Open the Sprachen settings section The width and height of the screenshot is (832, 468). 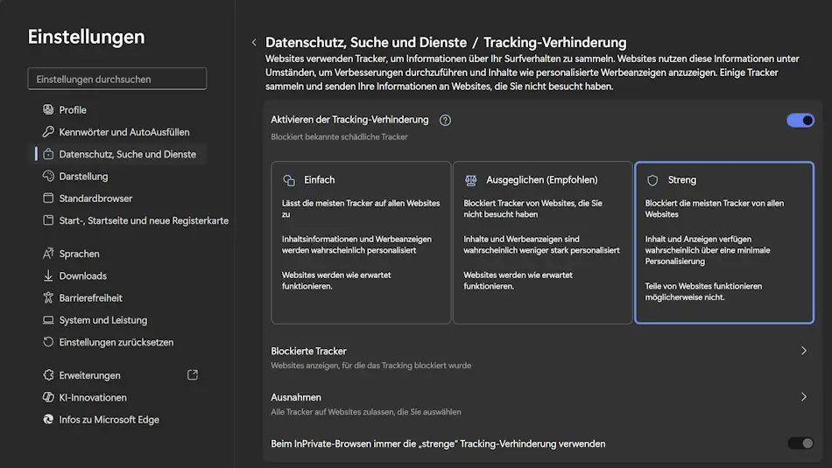(x=79, y=254)
